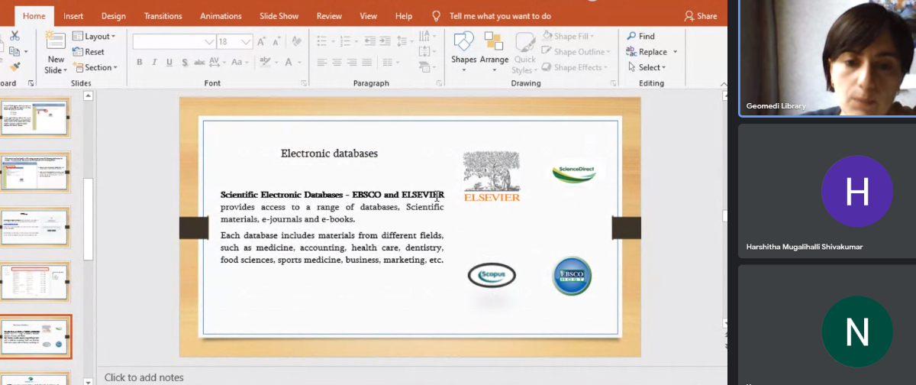Reset the slide layout
Image resolution: width=916 pixels, height=385 pixels.
click(x=89, y=52)
